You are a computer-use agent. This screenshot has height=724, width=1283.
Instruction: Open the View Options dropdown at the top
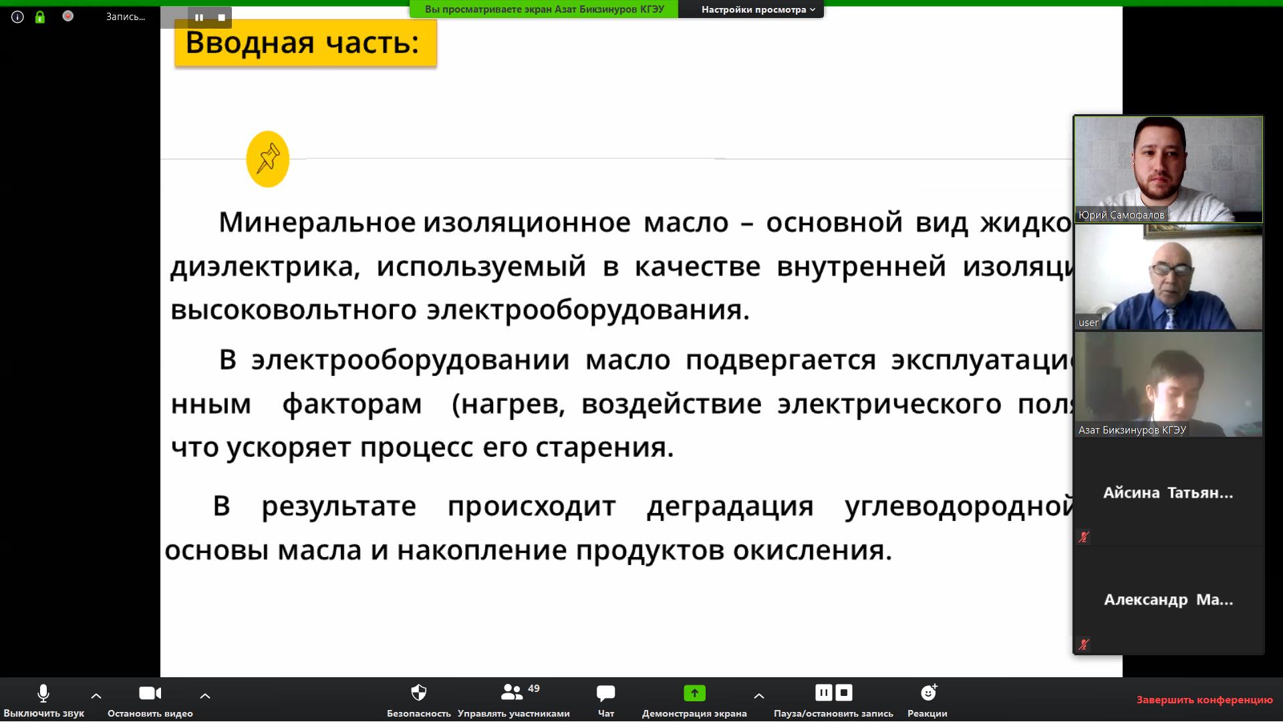[758, 9]
